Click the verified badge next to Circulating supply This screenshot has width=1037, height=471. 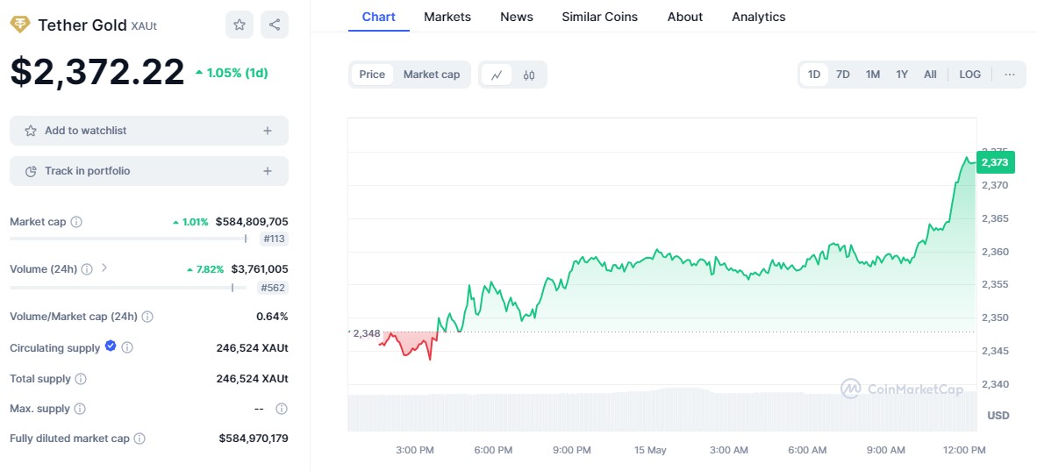111,346
